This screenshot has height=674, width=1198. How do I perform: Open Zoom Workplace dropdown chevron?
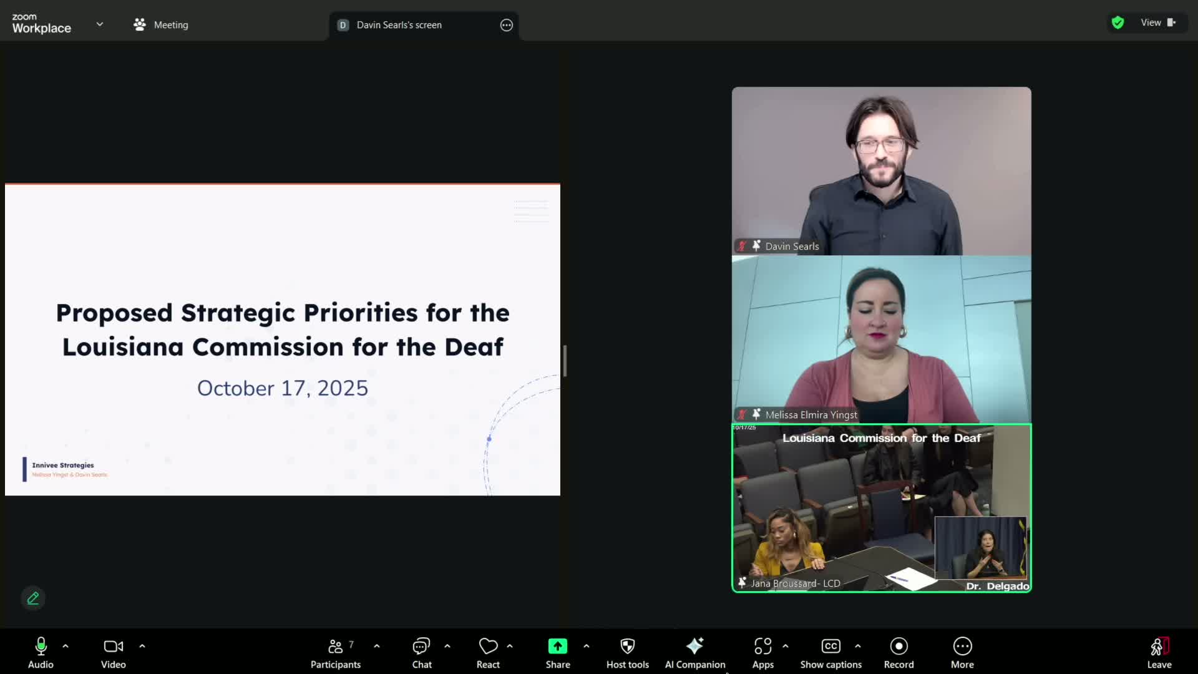(100, 24)
